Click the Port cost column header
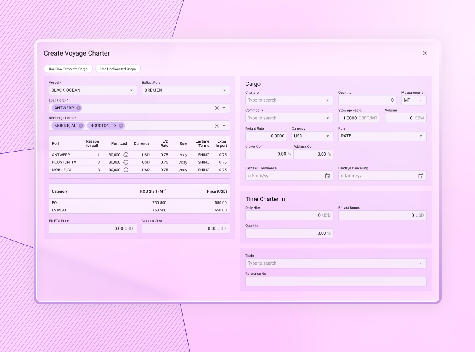475x352 pixels. pos(119,143)
